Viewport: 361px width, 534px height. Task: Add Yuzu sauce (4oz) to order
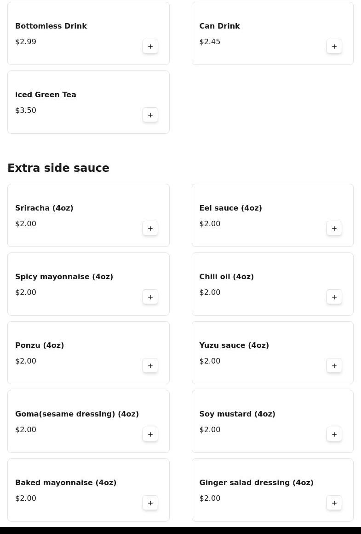(334, 365)
